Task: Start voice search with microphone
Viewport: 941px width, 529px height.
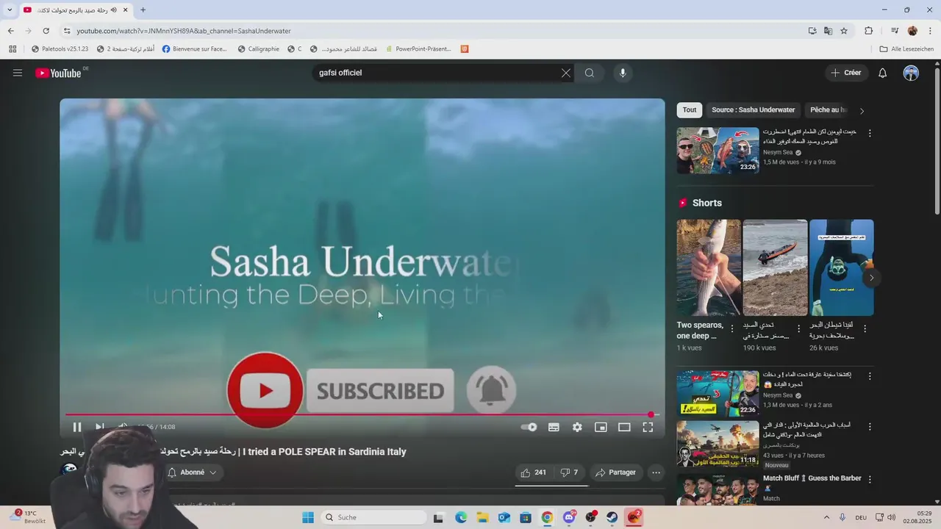Action: [623, 73]
